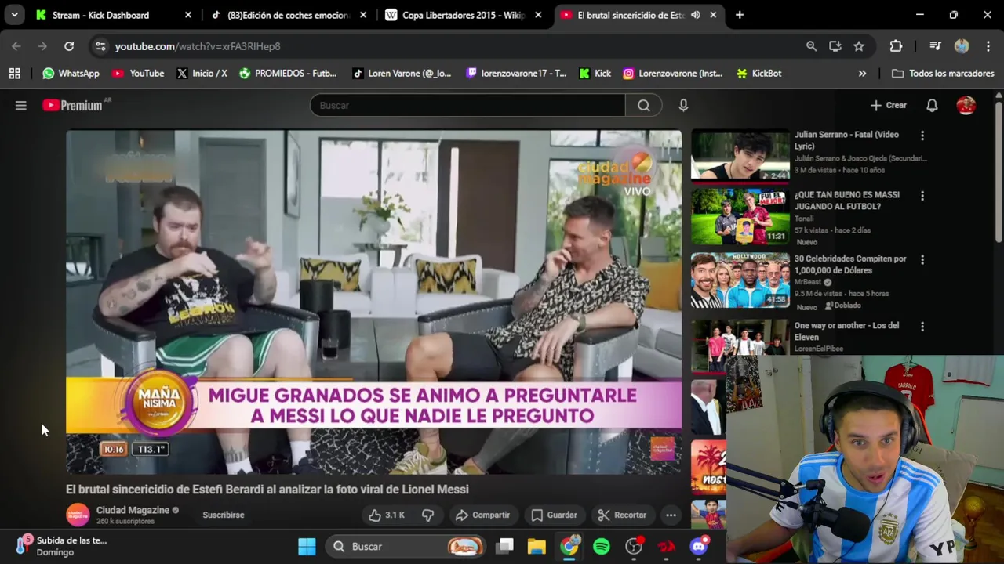Open the PROMIEDOS bookmark
The image size is (1004, 564).
click(x=288, y=73)
